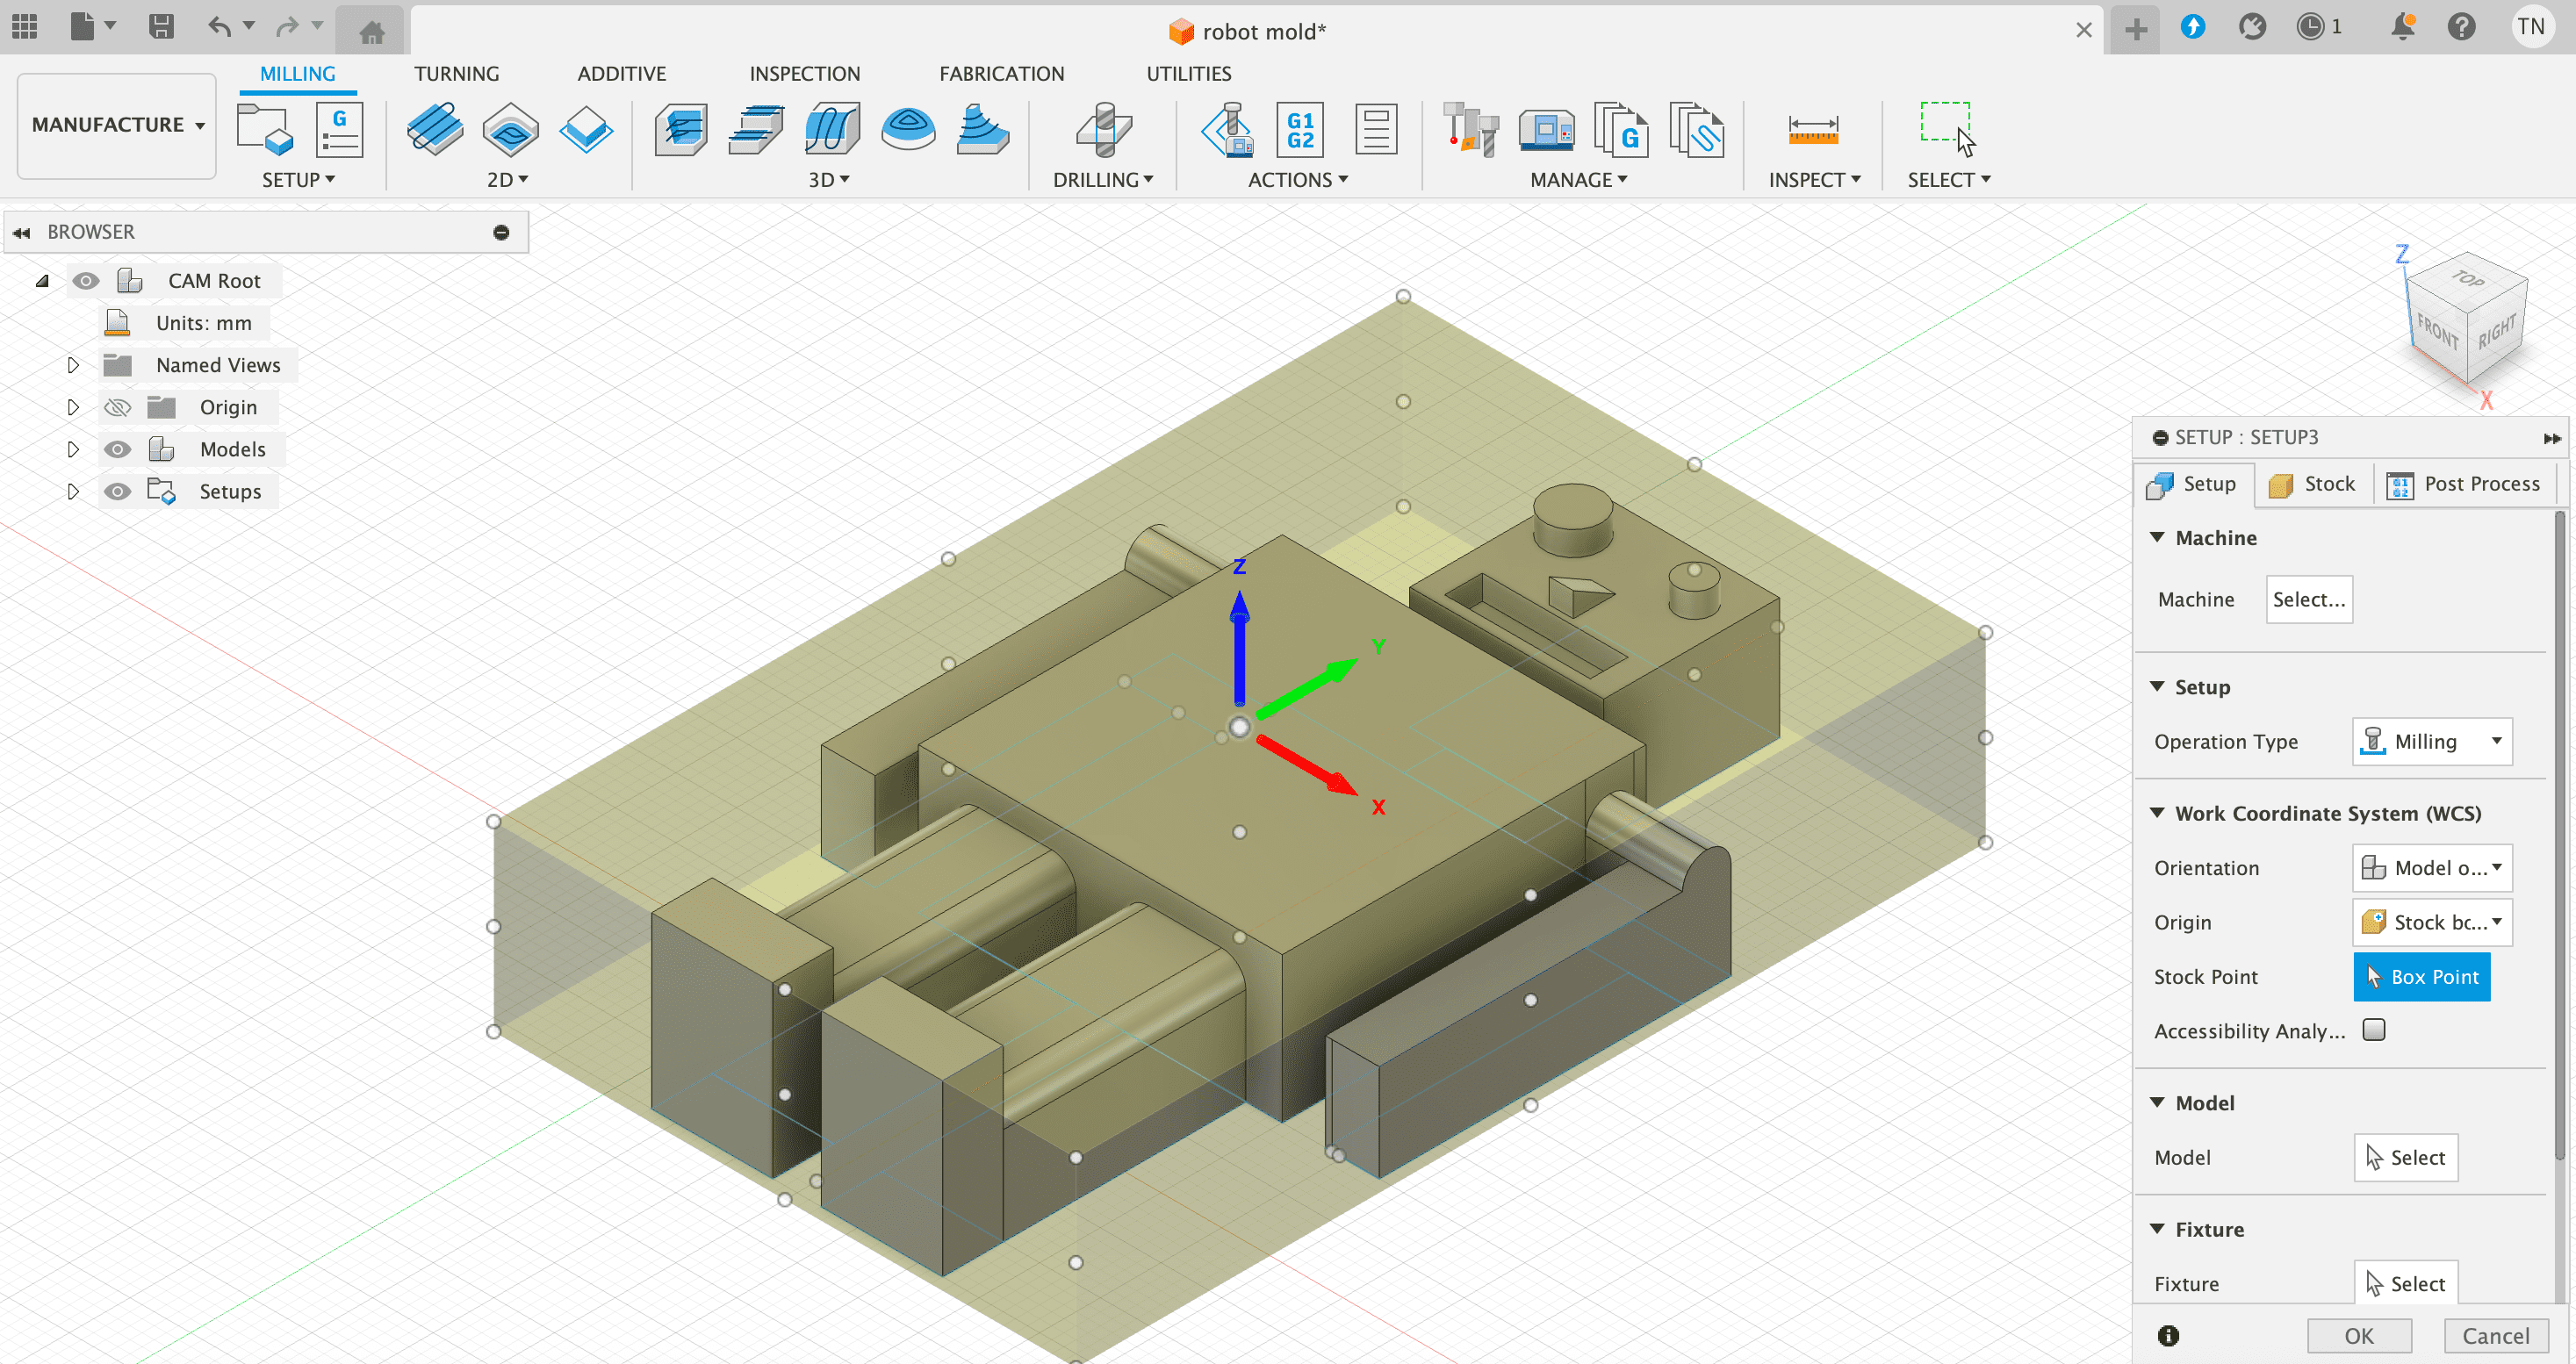The width and height of the screenshot is (2576, 1364).
Task: Save the document with the Save icon
Action: (x=161, y=27)
